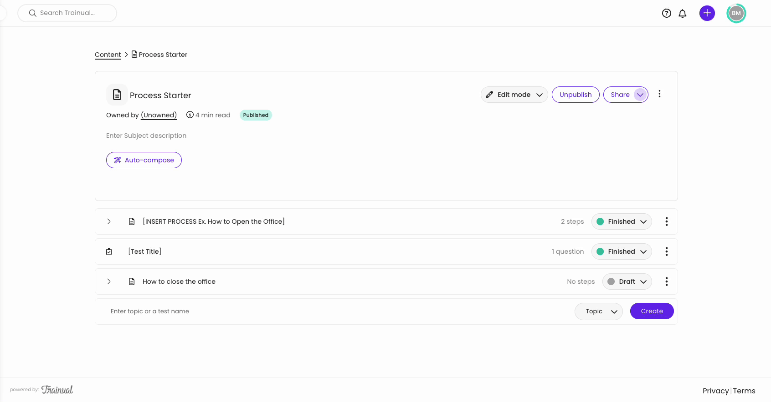Viewport: 771px width, 402px height.
Task: Click the Published status badge
Action: (256, 115)
